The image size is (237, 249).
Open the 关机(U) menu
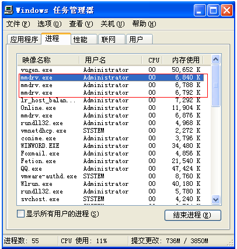coord(113,24)
